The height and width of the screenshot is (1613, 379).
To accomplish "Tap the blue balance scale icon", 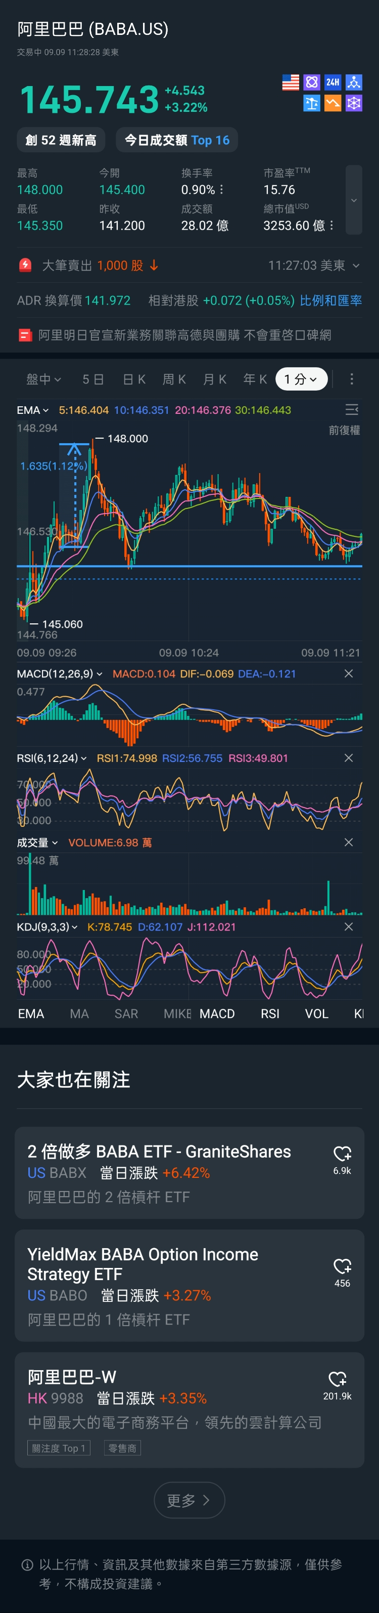I will [x=311, y=103].
